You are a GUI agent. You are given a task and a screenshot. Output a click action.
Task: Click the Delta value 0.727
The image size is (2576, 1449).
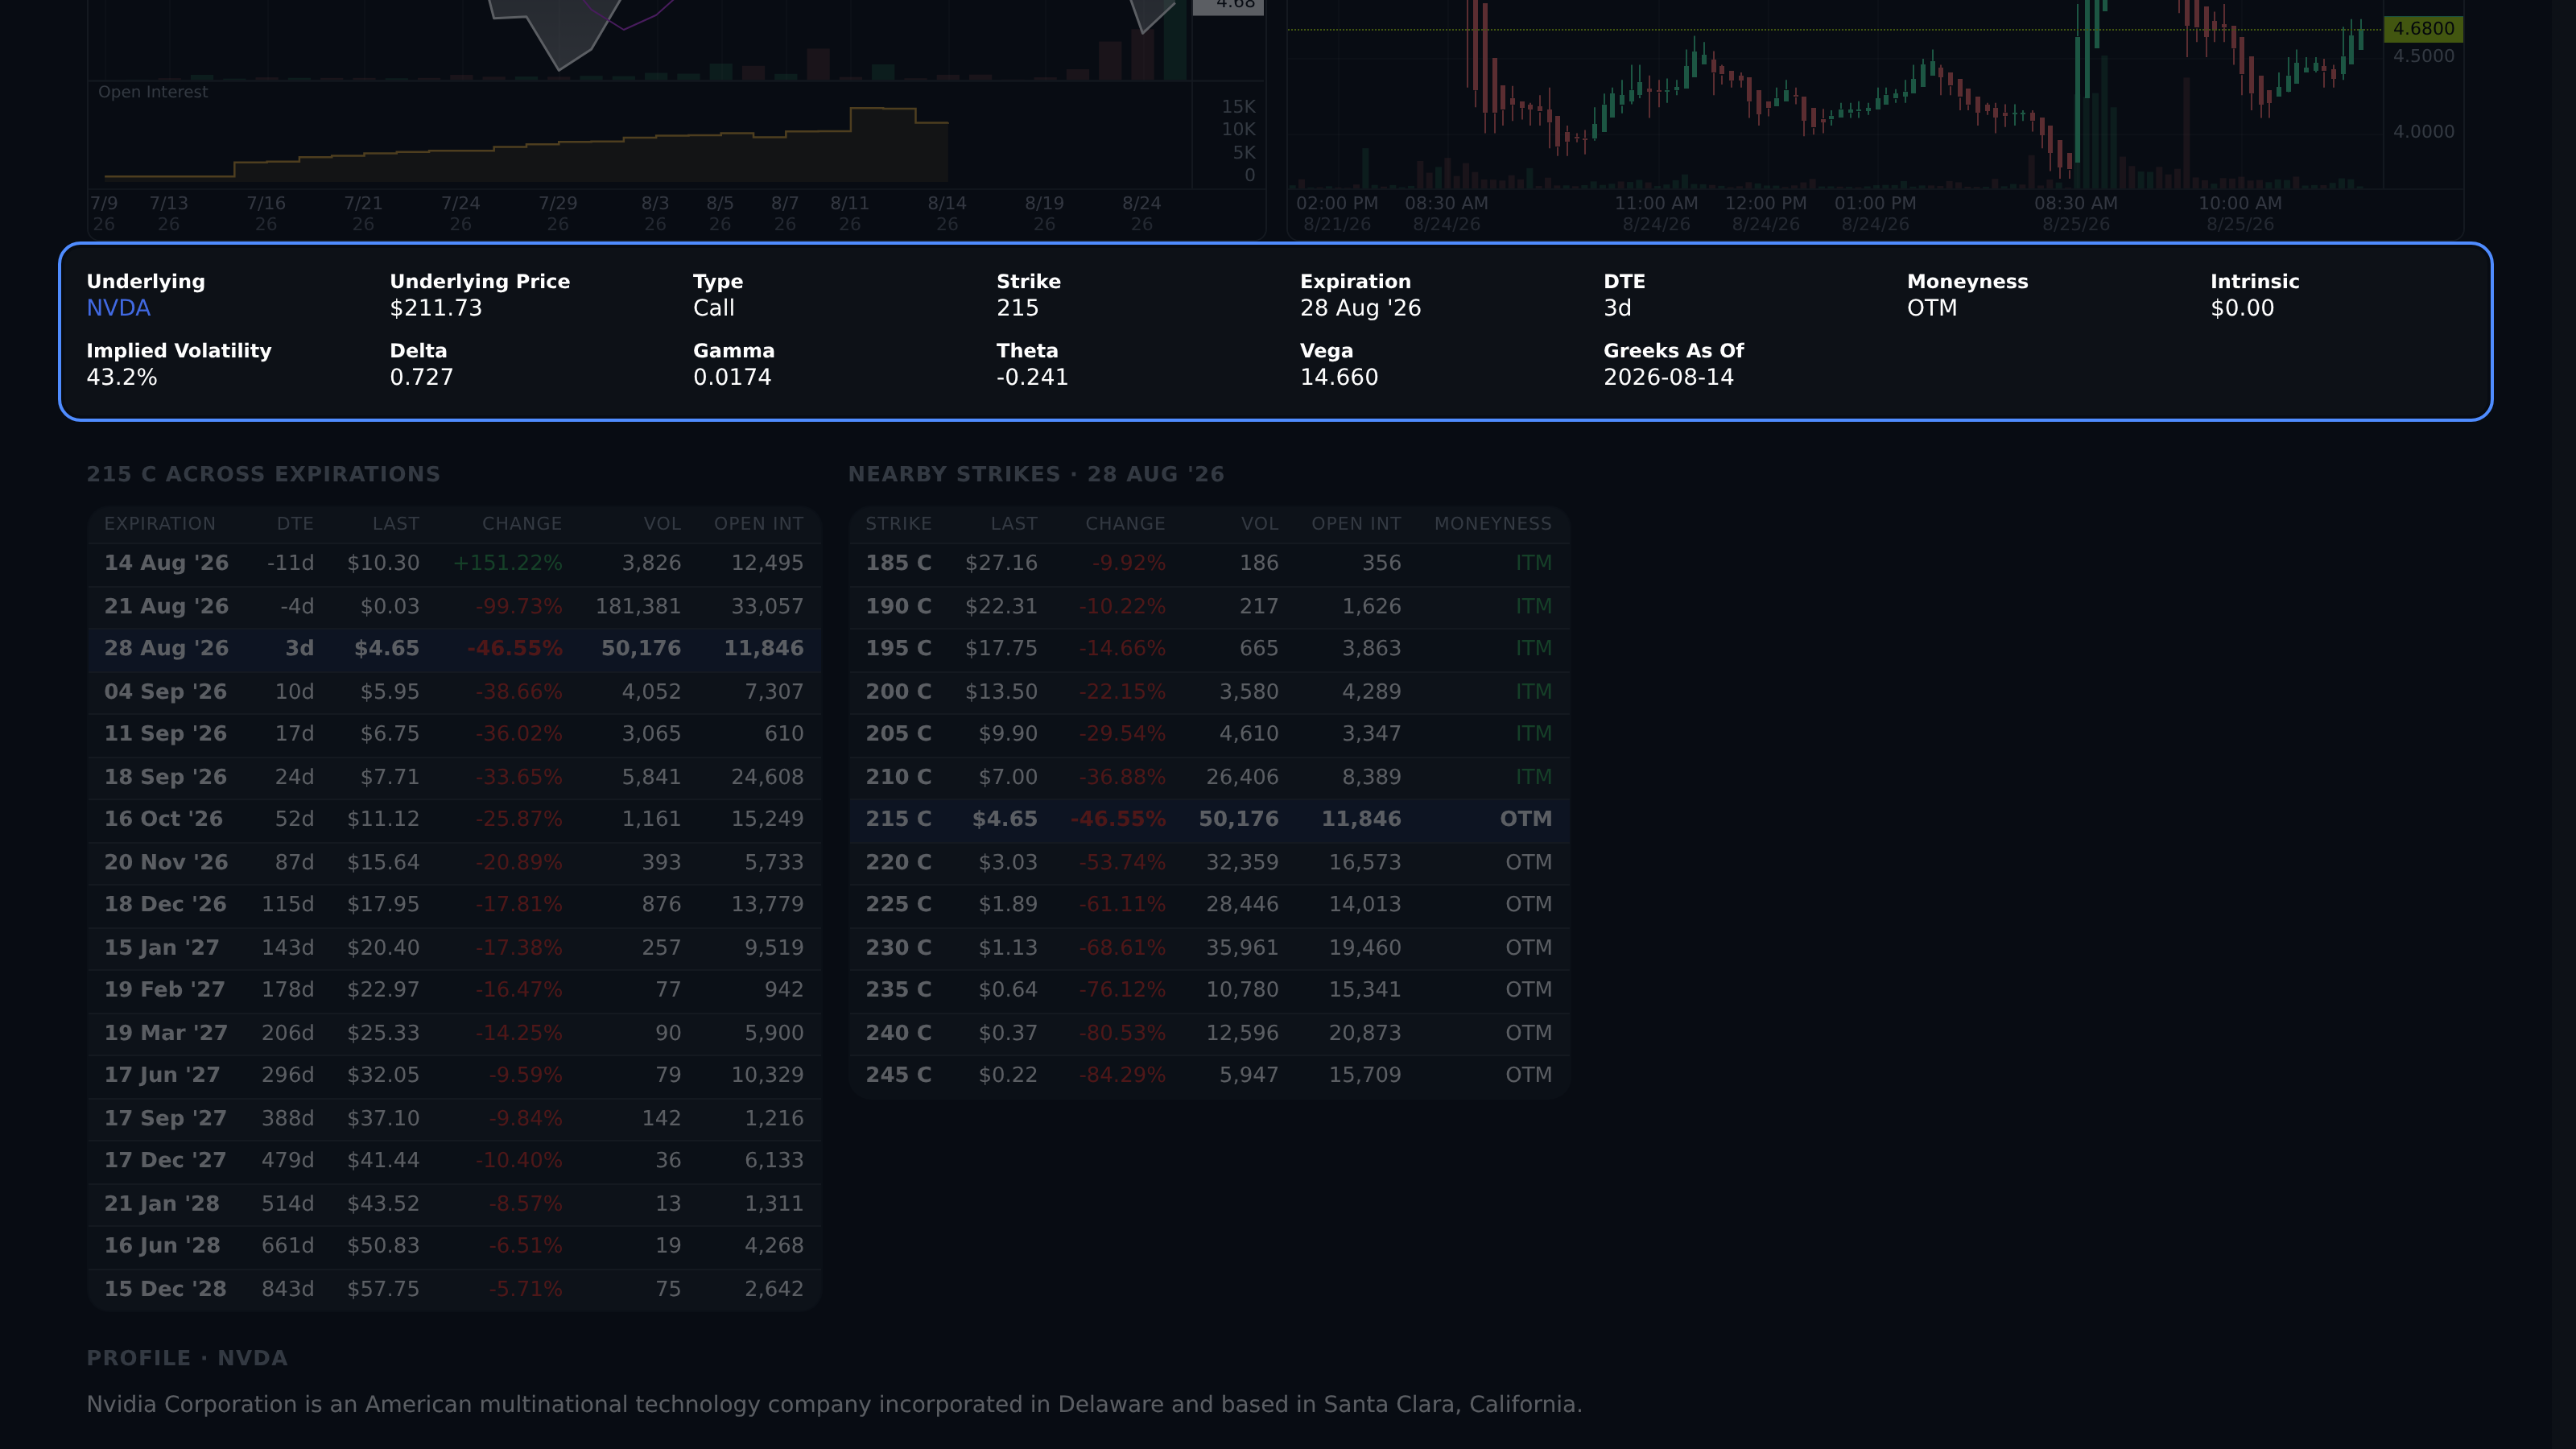click(x=421, y=377)
